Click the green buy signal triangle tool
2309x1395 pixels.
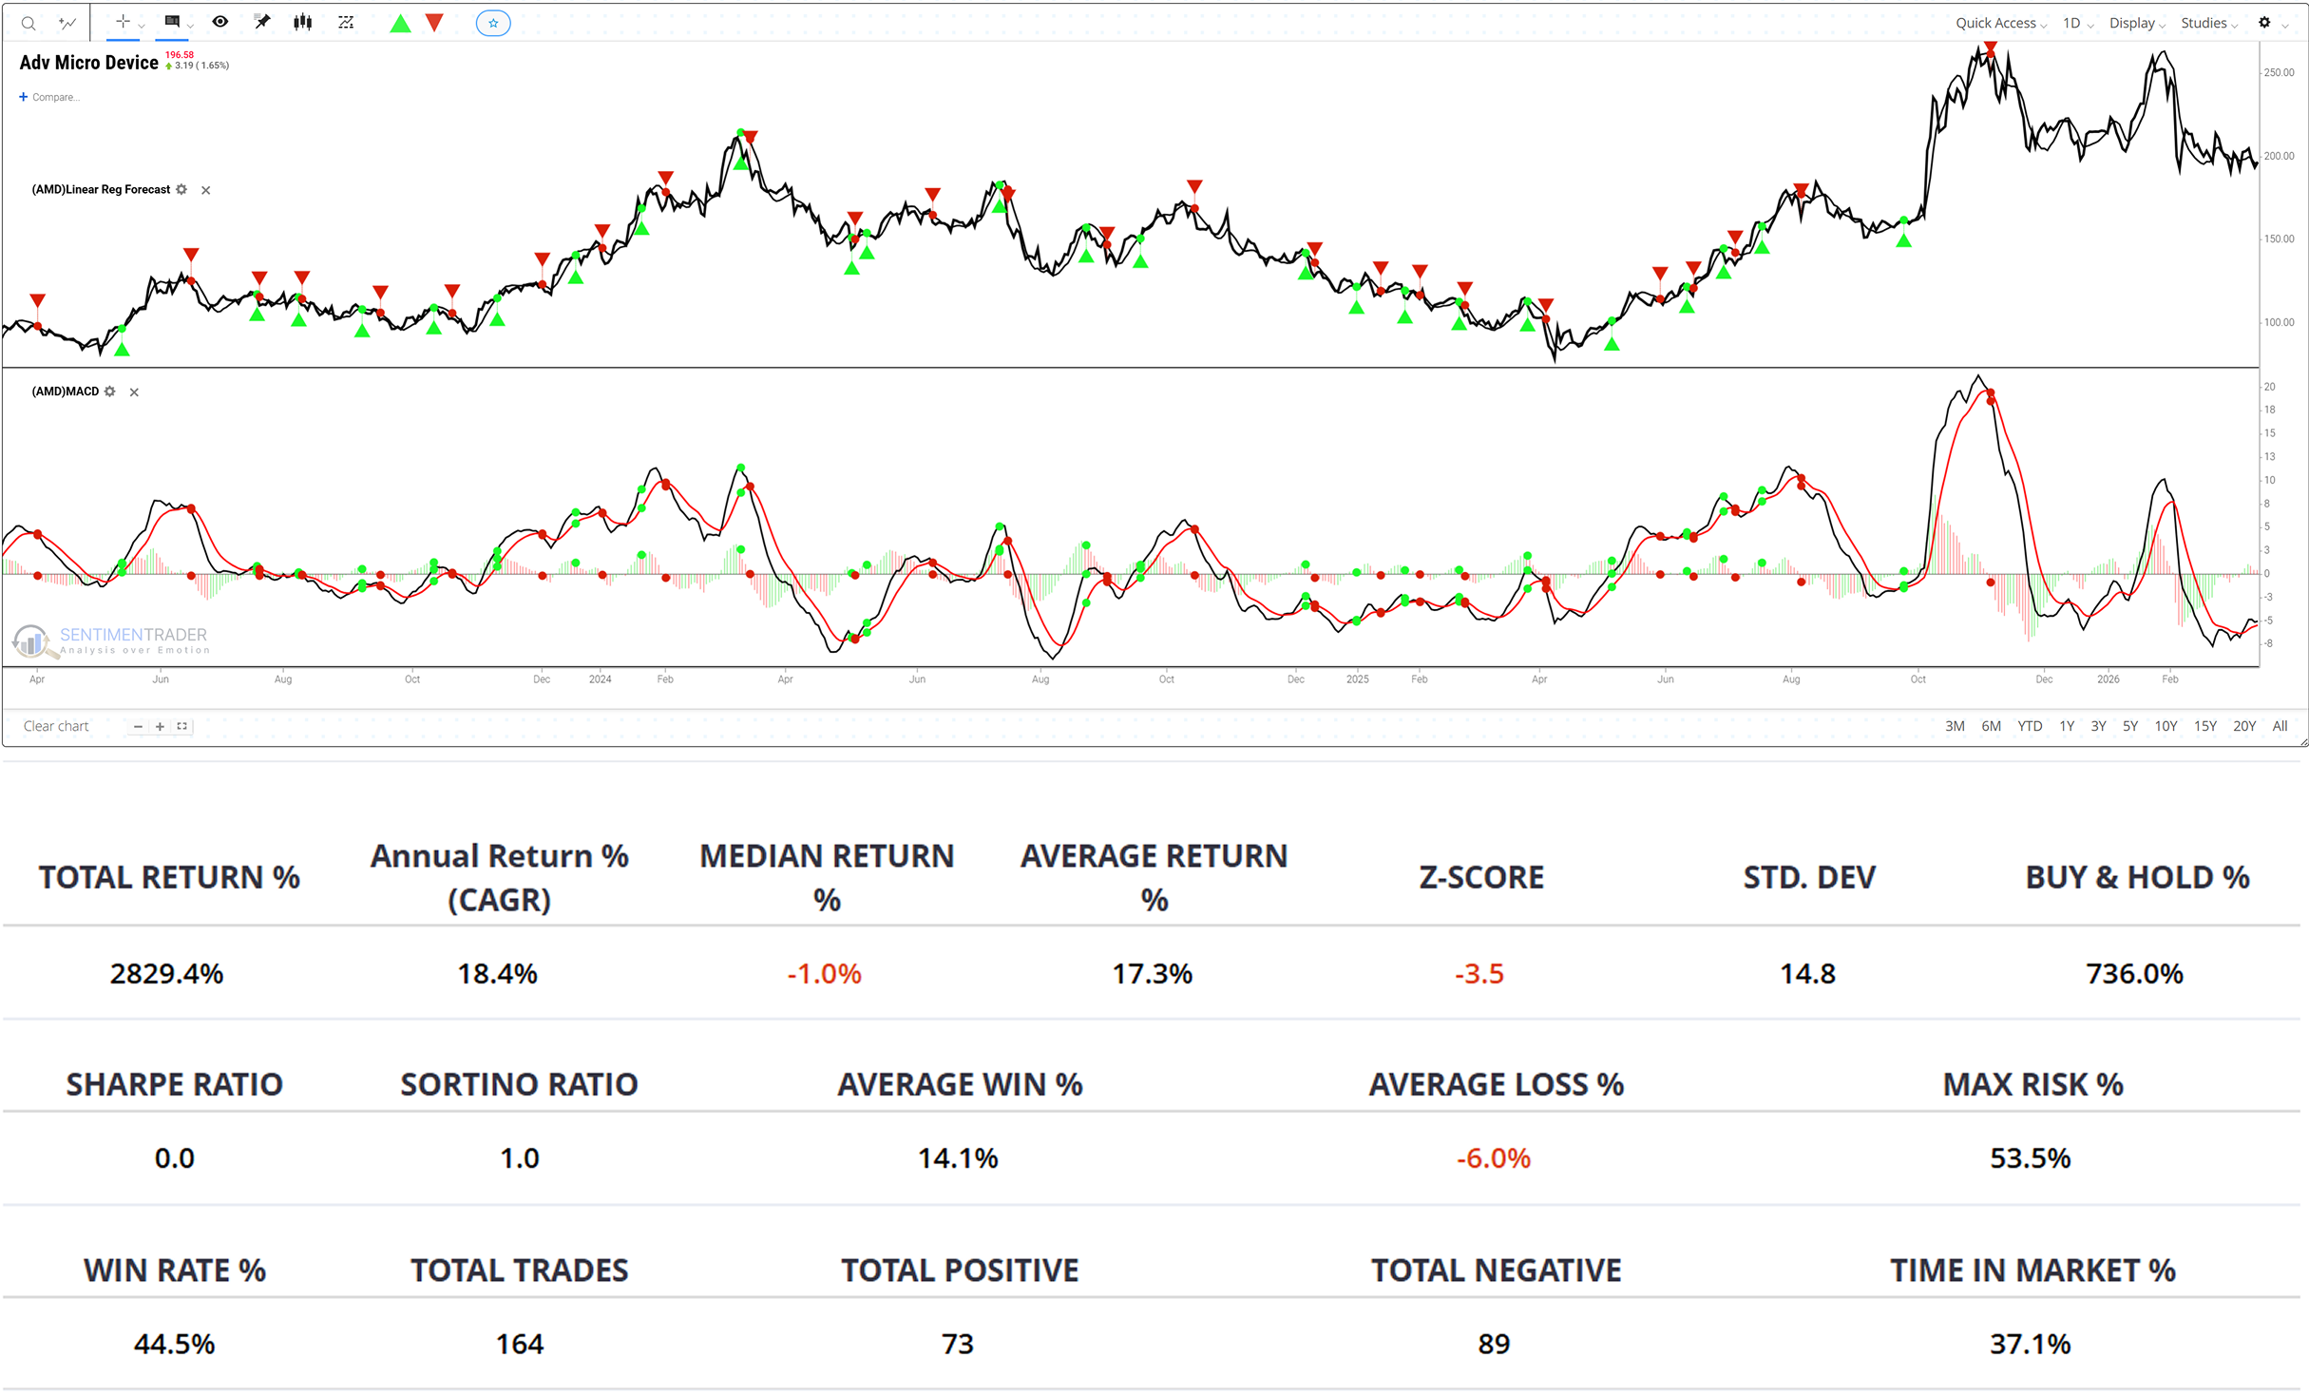[401, 23]
